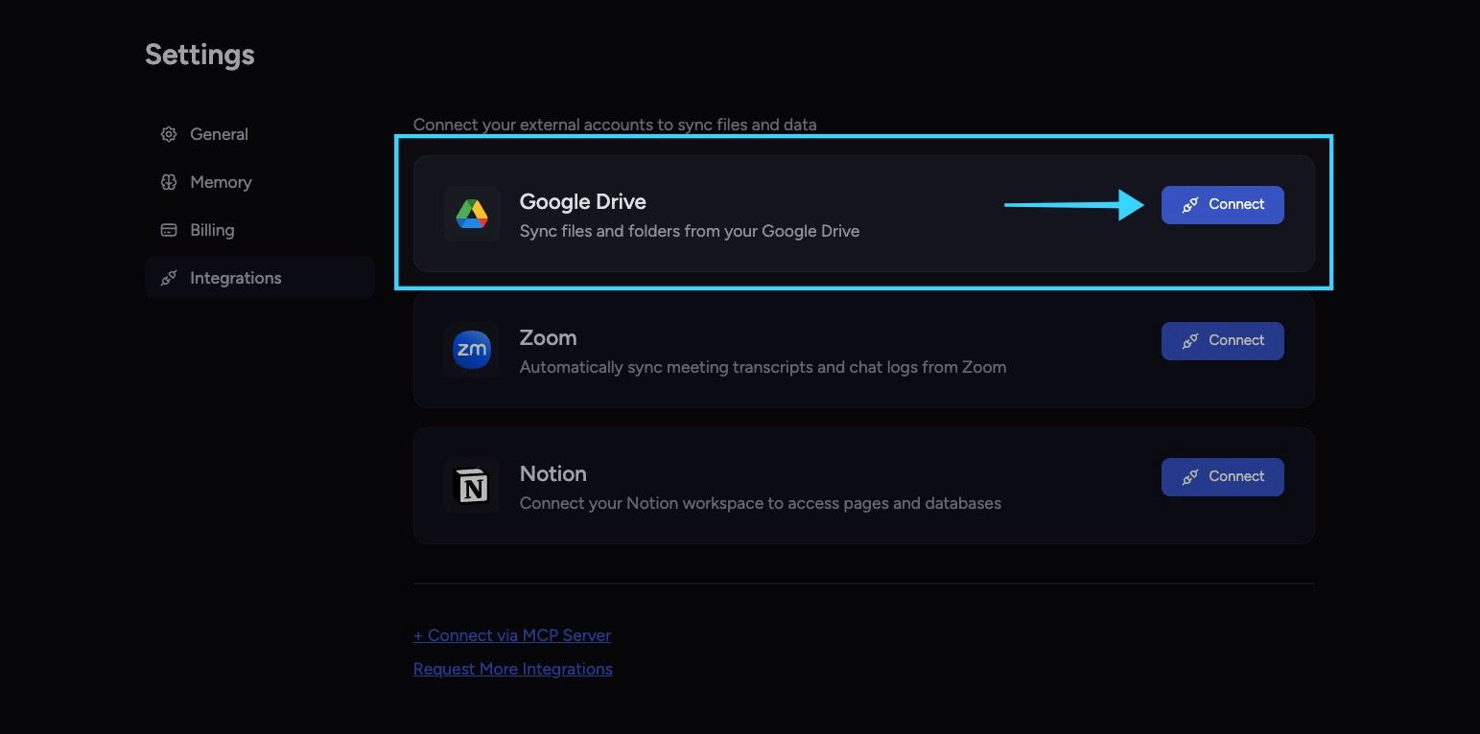Follow the Request More Integrations link
1480x734 pixels.
point(513,669)
